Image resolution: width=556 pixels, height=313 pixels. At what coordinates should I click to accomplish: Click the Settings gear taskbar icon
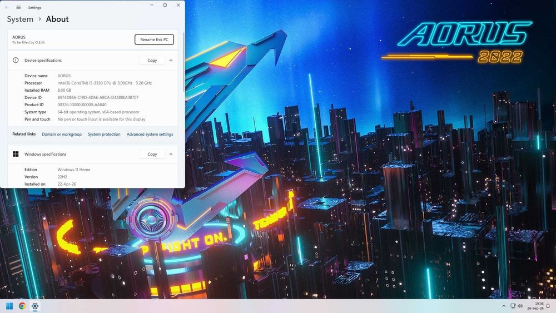coord(34,306)
